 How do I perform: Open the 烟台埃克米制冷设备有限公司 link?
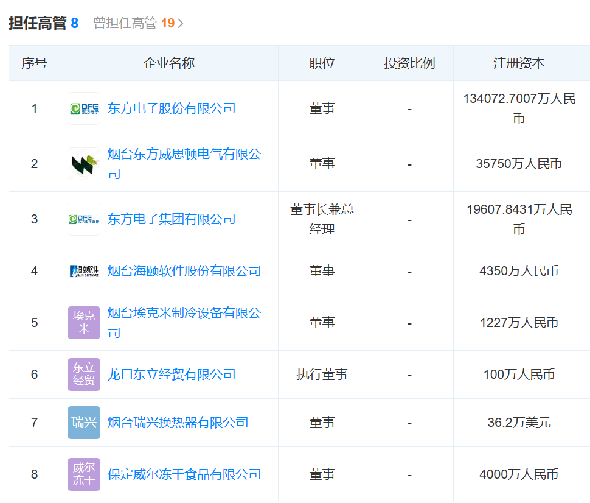[184, 323]
